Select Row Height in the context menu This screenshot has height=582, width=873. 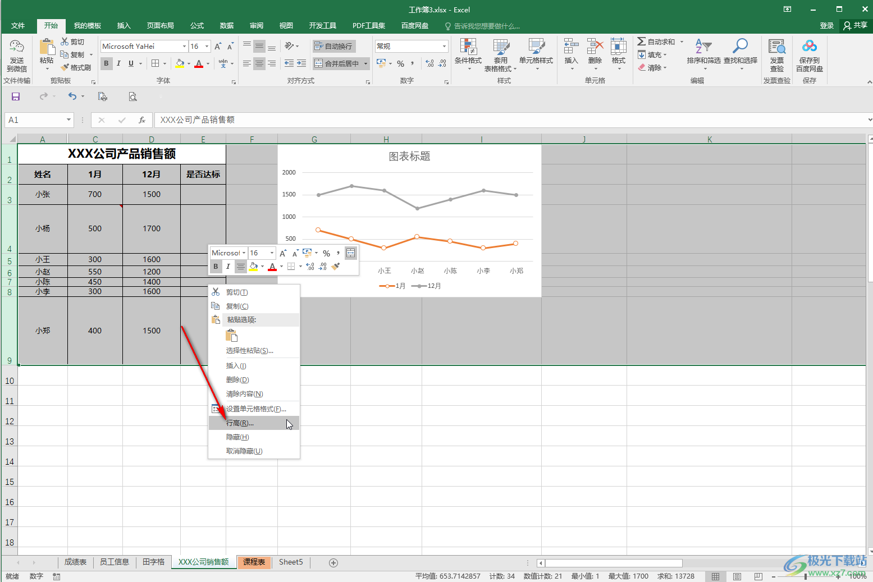(x=240, y=423)
